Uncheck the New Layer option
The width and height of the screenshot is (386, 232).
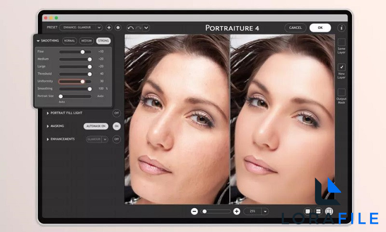(x=342, y=67)
